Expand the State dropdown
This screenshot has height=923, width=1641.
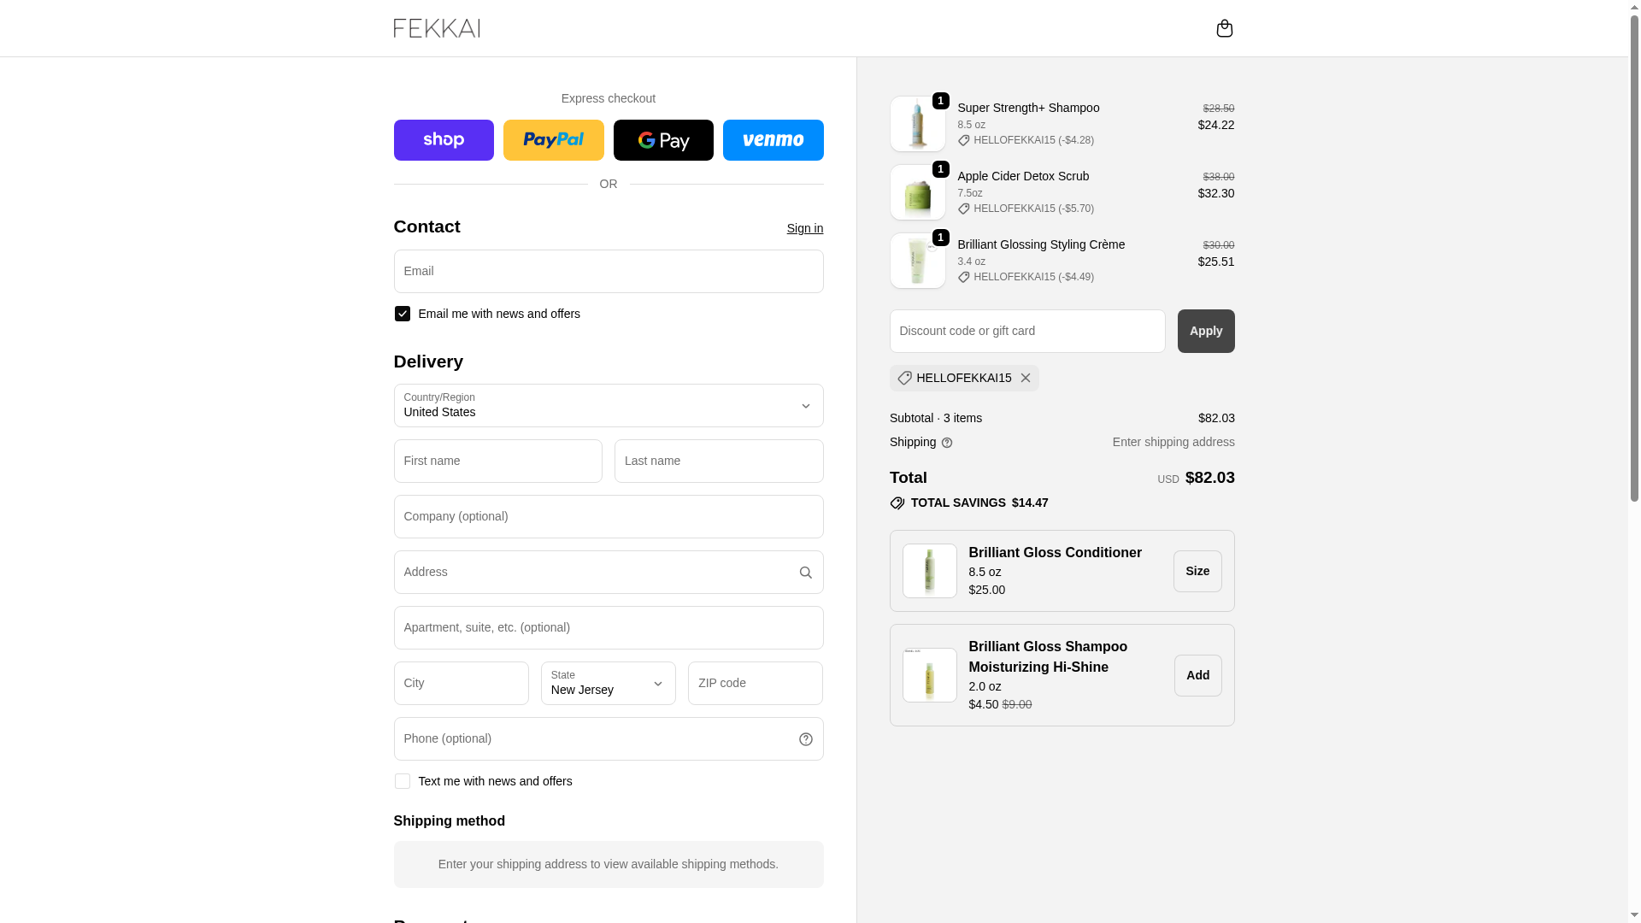pyautogui.click(x=608, y=684)
